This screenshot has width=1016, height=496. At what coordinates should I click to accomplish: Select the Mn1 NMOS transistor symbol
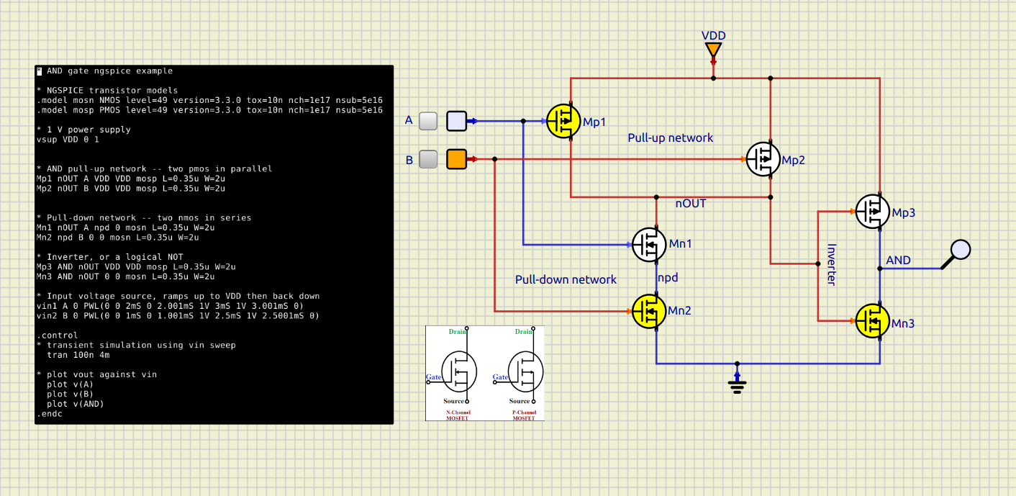coord(649,245)
